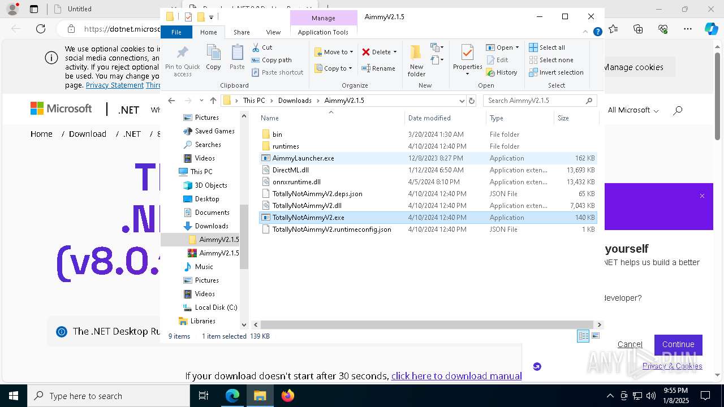Refresh the AimmyV2.1.5 folder view
Viewport: 724px width, 407px height.
(472, 101)
